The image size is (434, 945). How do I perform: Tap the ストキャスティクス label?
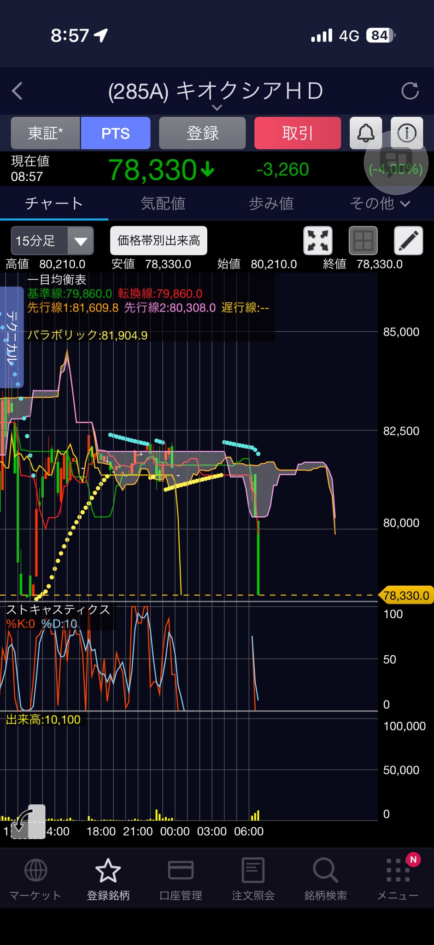58,609
